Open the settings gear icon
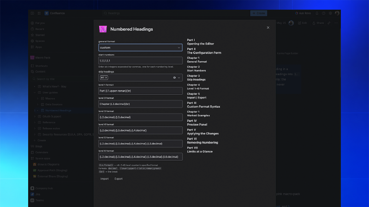The height and width of the screenshot is (207, 369). (x=330, y=13)
